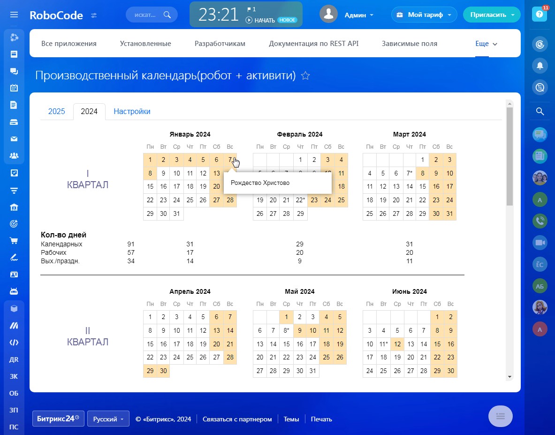This screenshot has width=555, height=435.
Task: Click 8* in Май 2024
Action: (x=286, y=330)
